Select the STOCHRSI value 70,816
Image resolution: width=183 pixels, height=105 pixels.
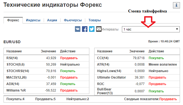coord(51,71)
